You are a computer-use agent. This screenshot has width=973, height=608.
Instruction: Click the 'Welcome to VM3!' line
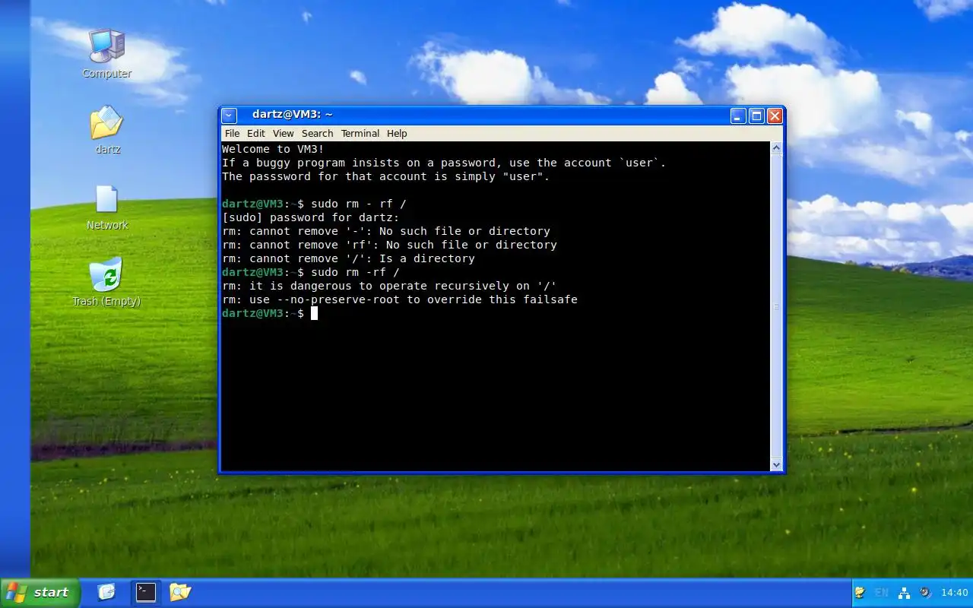273,149
